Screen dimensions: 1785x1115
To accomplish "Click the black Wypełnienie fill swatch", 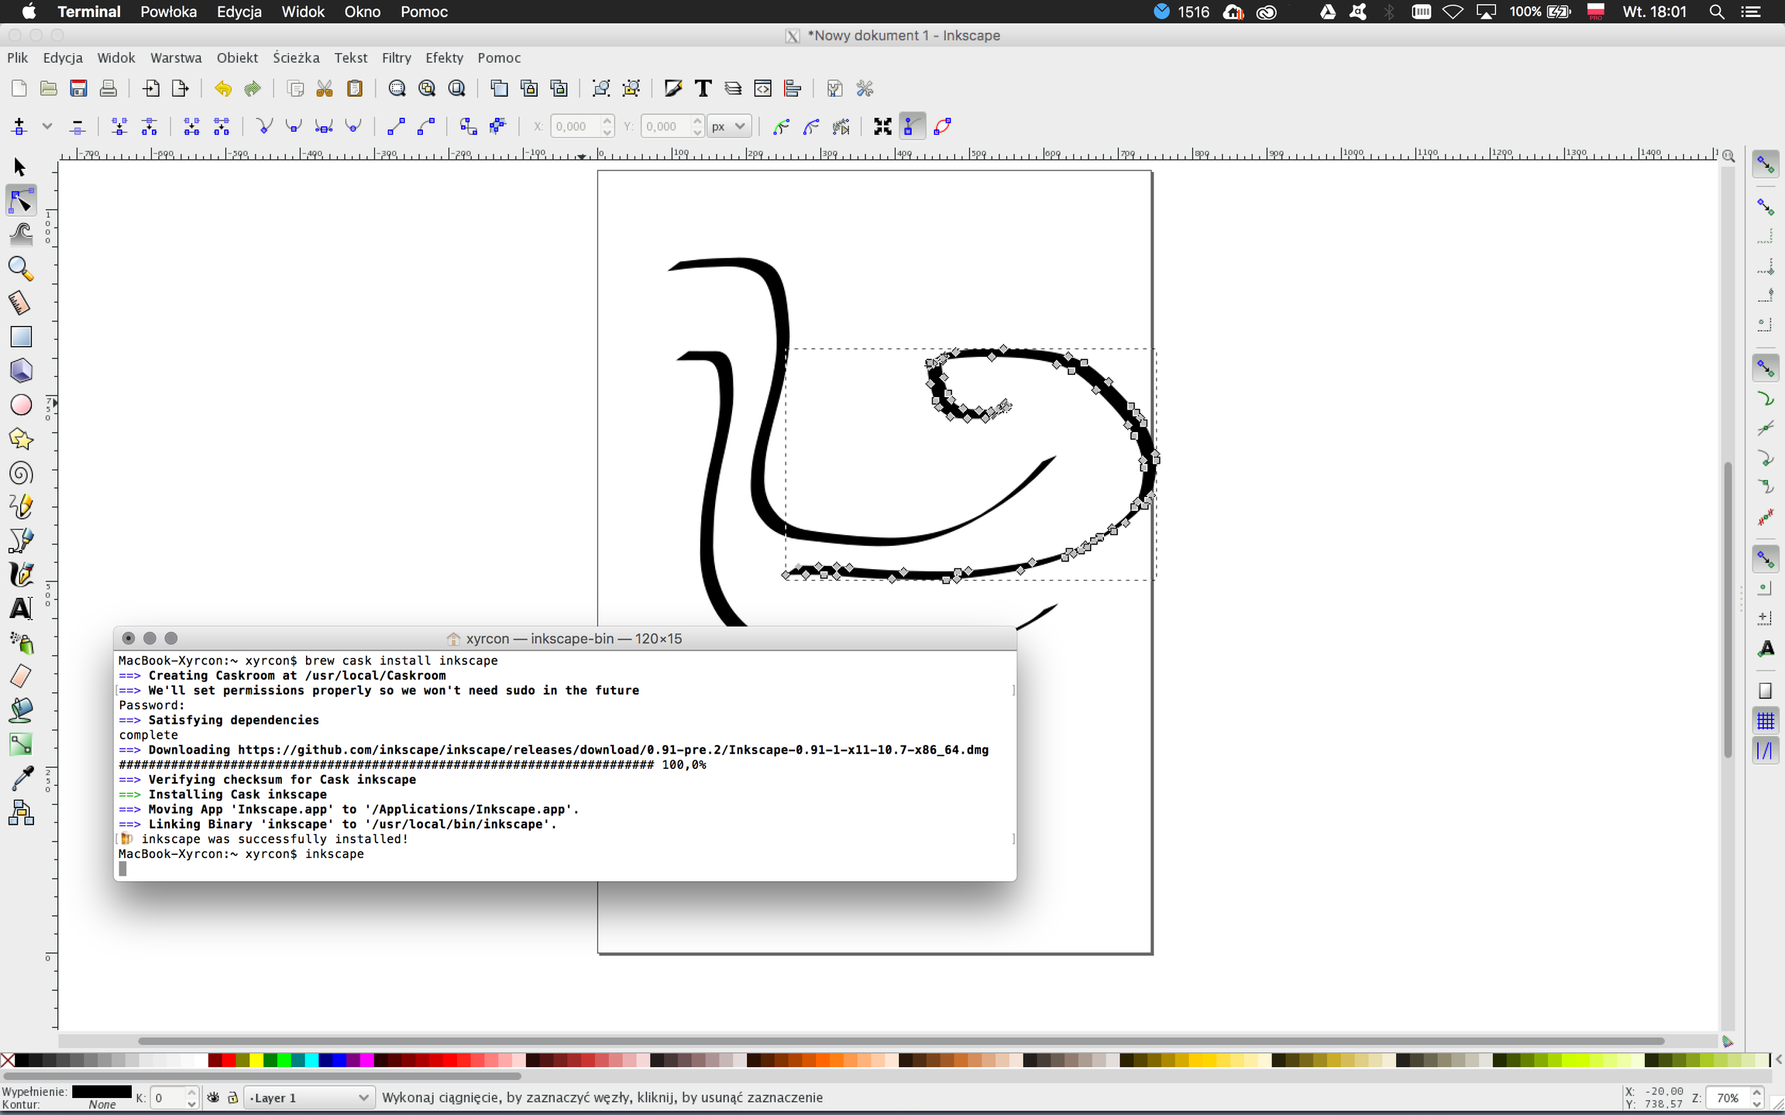I will click(101, 1092).
